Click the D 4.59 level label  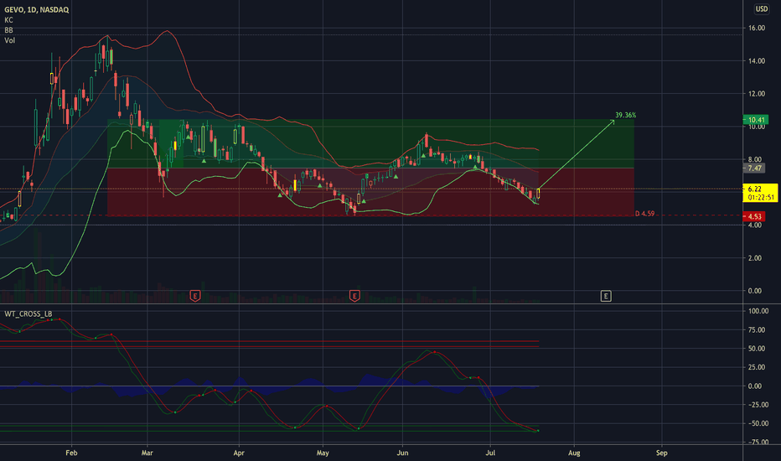[x=645, y=213]
